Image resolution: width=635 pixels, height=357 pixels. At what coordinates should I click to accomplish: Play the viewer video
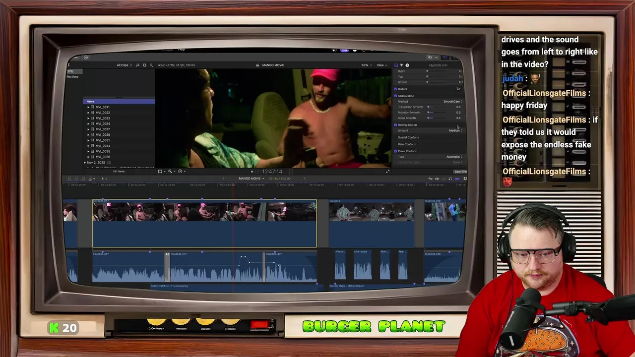(252, 172)
